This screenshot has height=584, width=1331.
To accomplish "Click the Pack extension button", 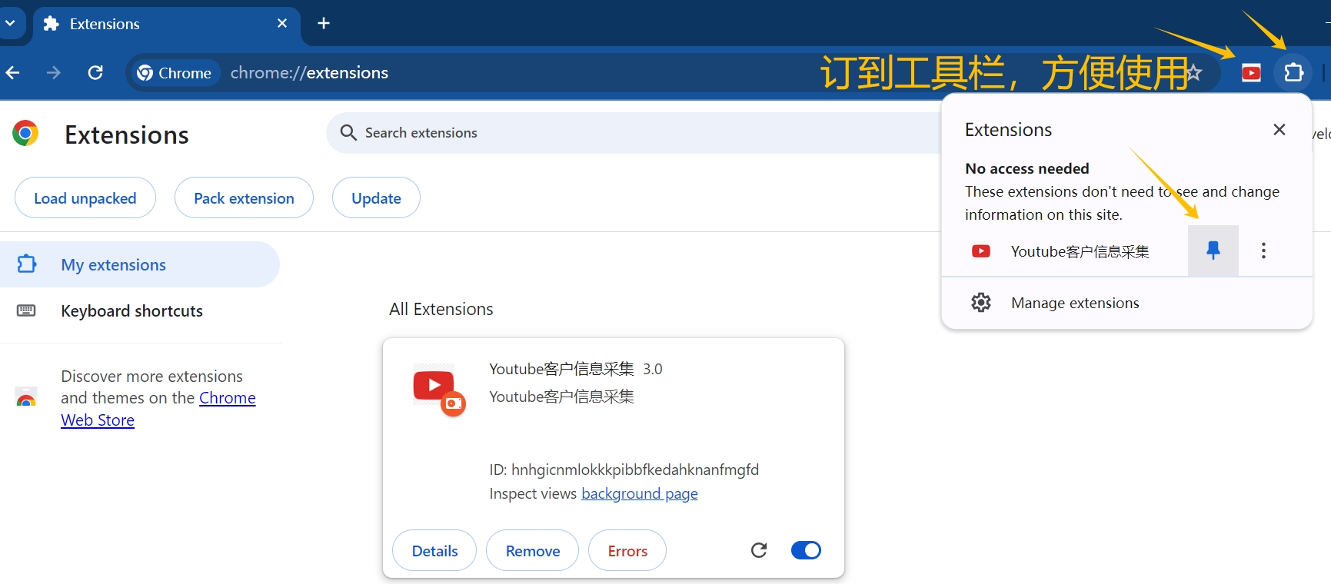I will 244,198.
